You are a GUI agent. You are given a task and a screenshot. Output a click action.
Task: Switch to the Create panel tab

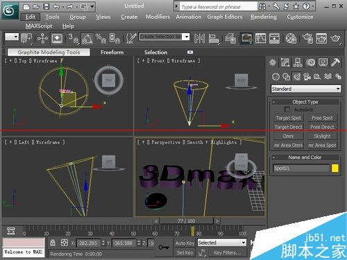click(273, 62)
